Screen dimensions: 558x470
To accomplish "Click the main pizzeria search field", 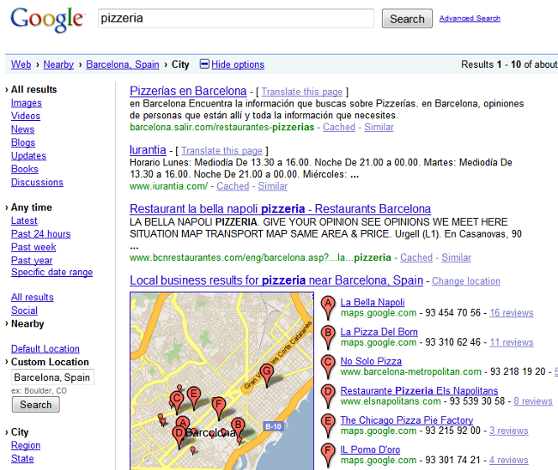I will tap(236, 19).
